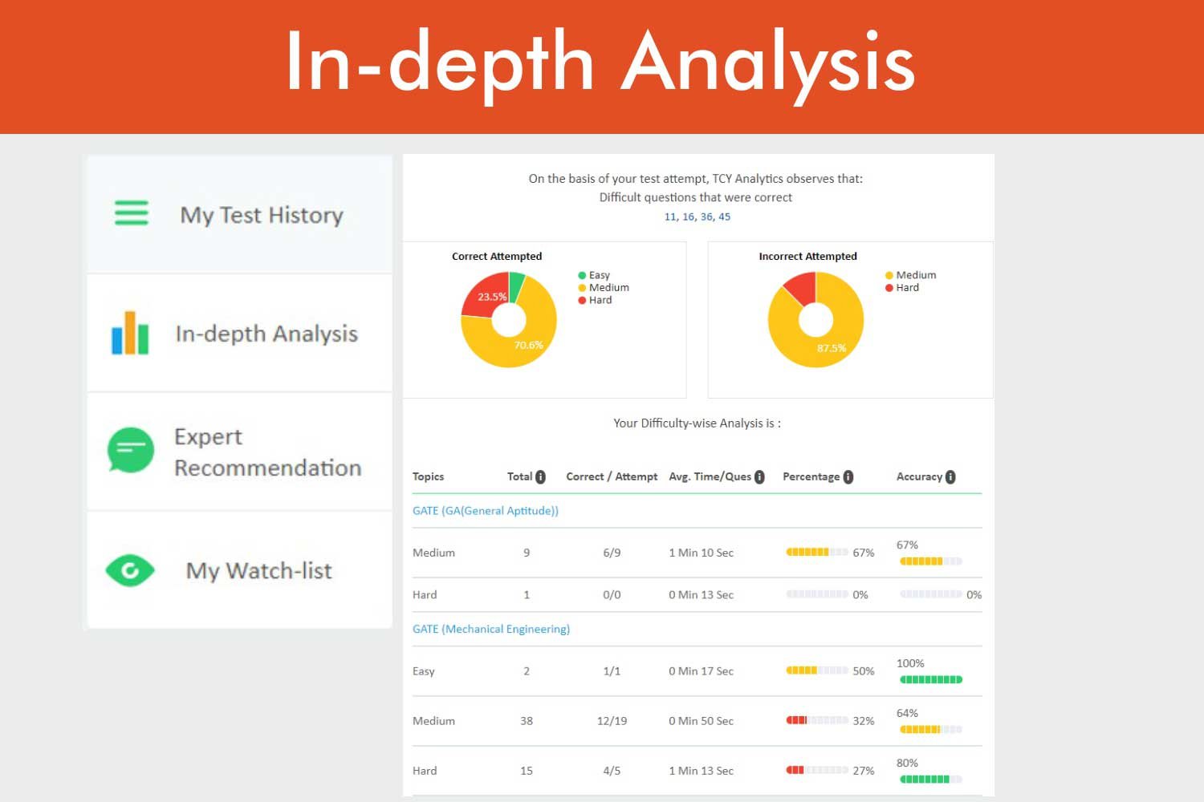Click the info icon beside Accuracy header
This screenshot has height=802, width=1204.
(x=950, y=477)
